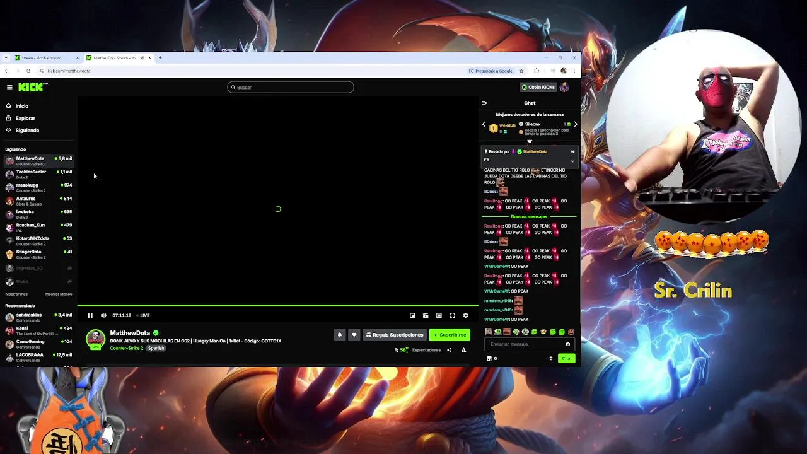Open the recommended LACOBRAAA channel
807x454 pixels.
click(38, 357)
